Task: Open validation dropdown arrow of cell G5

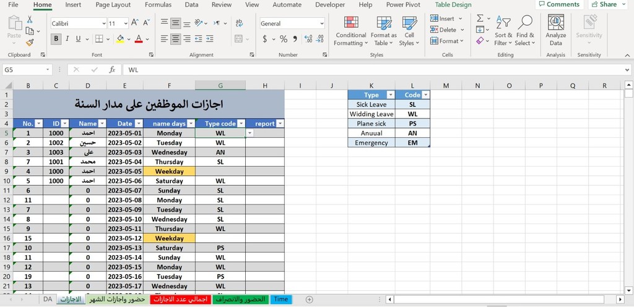Action: pyautogui.click(x=250, y=133)
